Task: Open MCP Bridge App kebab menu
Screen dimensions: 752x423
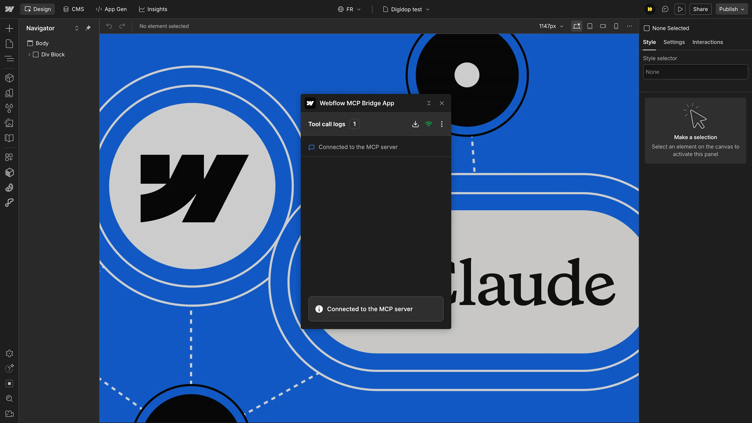Action: coord(442,124)
